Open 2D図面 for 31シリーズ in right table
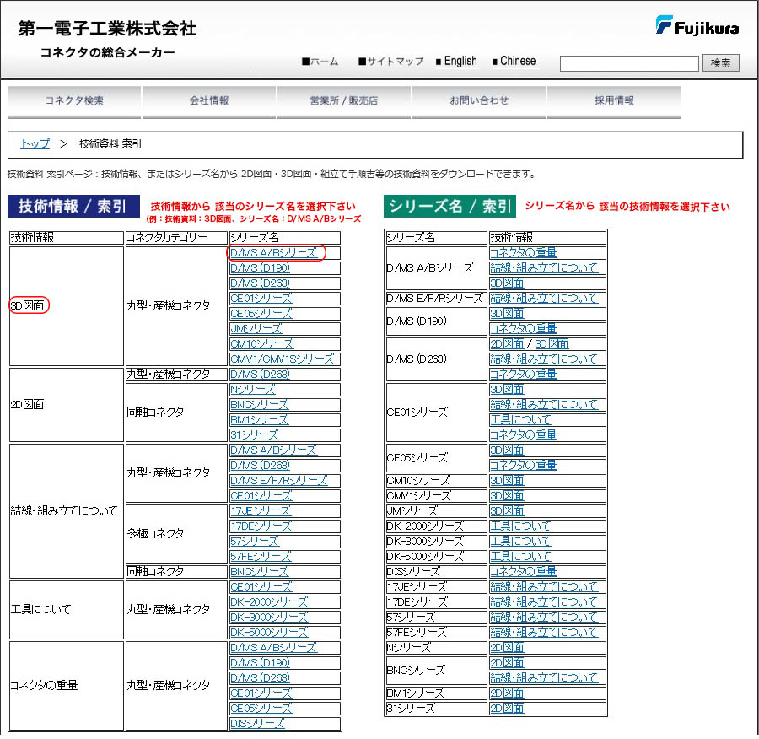The width and height of the screenshot is (759, 739). pos(507,708)
